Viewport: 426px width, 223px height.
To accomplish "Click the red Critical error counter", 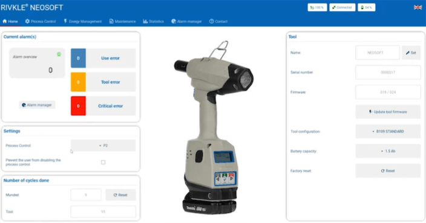I will [x=78, y=106].
